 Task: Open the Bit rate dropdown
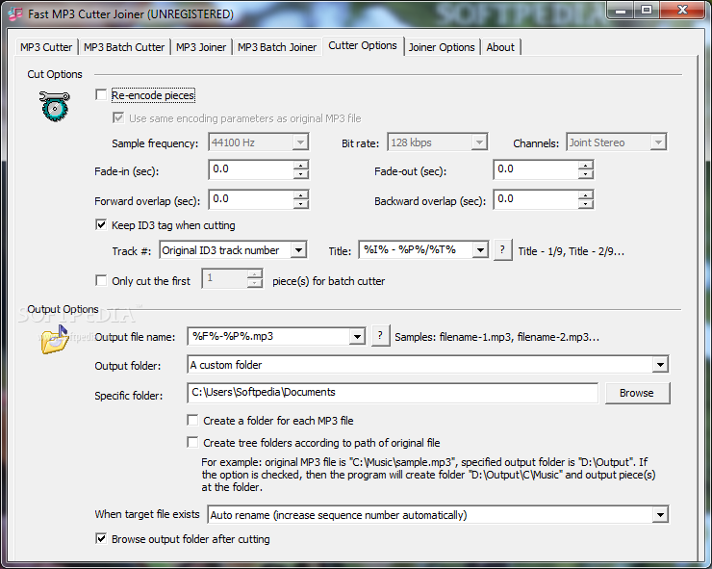tap(479, 142)
